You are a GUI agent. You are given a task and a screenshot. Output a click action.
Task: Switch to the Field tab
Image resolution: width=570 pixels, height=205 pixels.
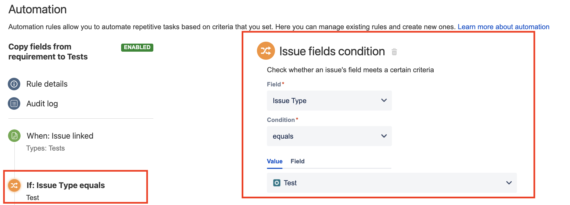point(297,161)
